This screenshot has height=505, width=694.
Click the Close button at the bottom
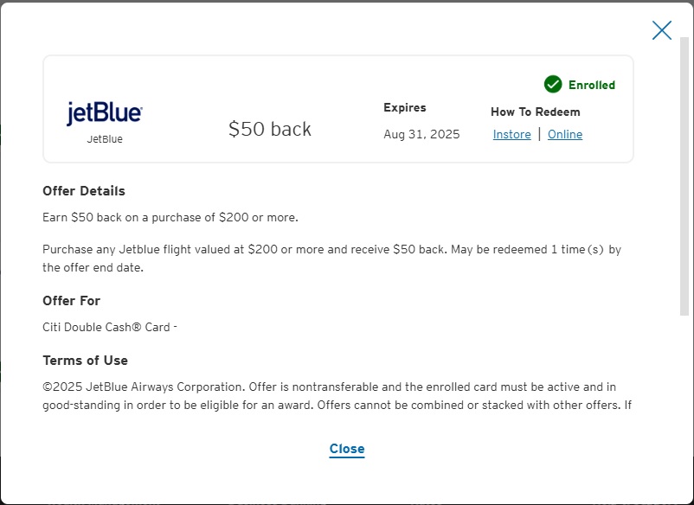[x=346, y=449]
